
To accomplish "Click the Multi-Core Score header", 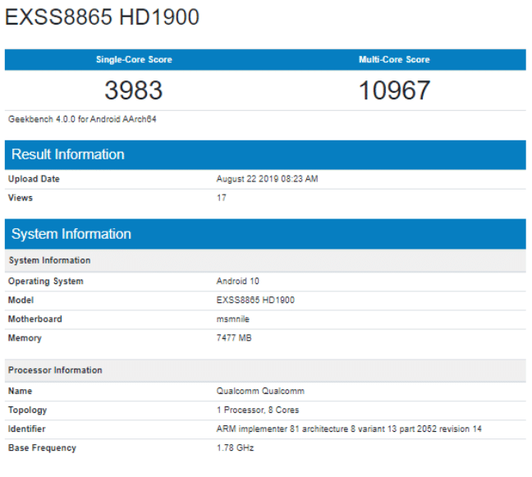I will point(394,60).
